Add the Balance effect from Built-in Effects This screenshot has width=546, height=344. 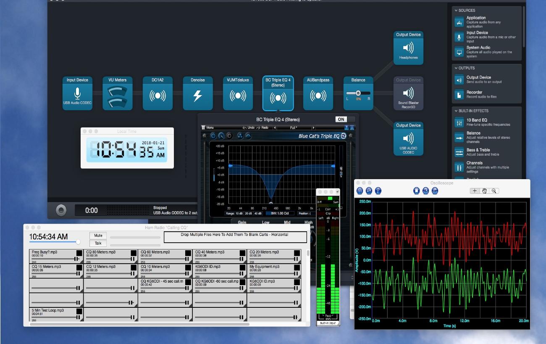click(x=486, y=137)
